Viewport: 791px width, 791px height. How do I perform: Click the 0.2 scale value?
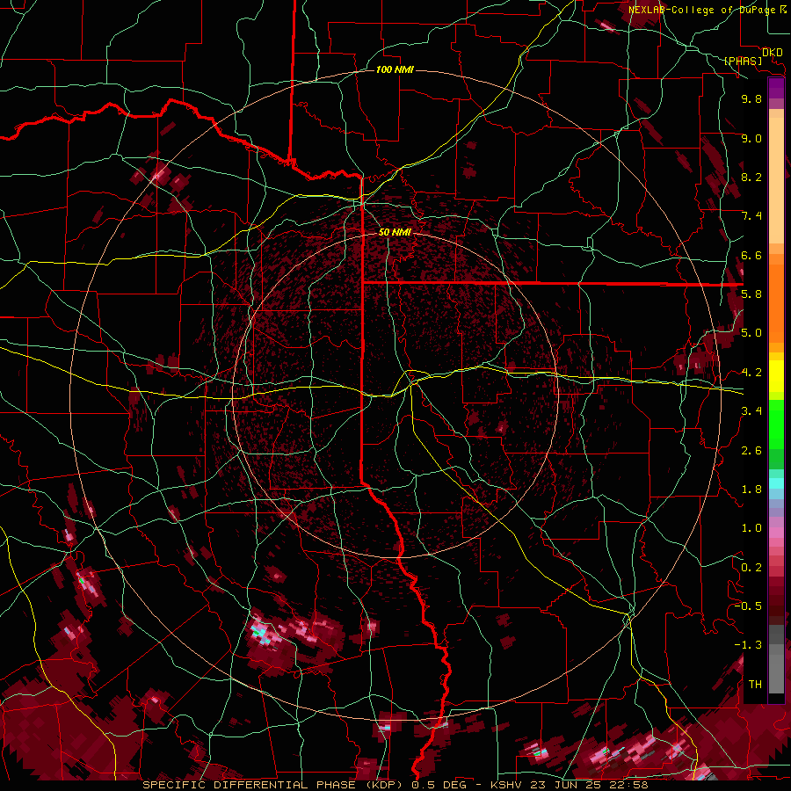click(x=751, y=568)
